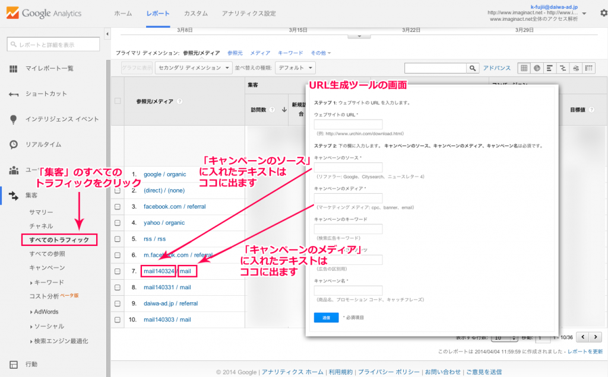
Task: Toggle the select-all checkbox in table header
Action: click(x=118, y=101)
